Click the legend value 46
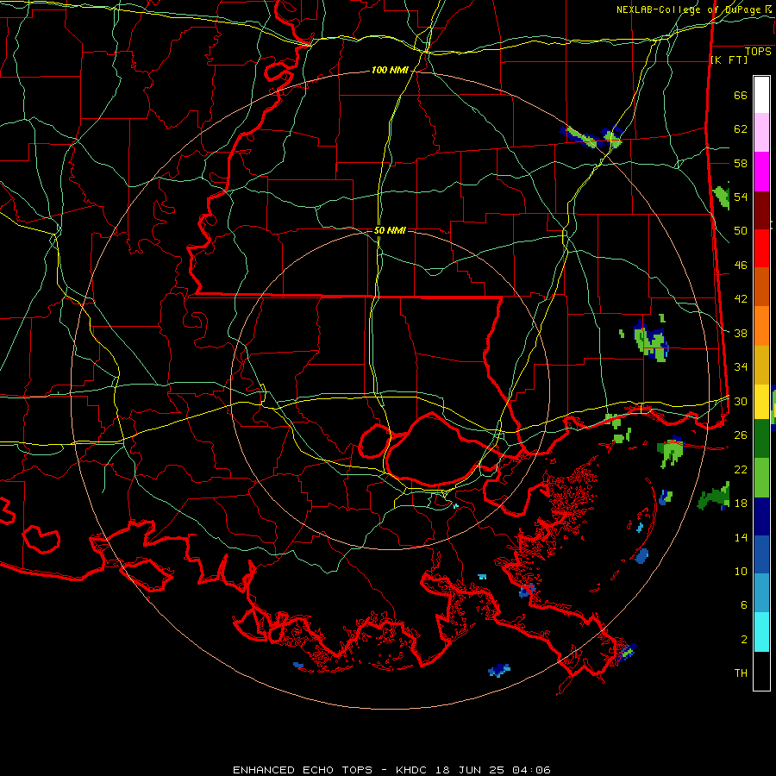 pyautogui.click(x=741, y=266)
